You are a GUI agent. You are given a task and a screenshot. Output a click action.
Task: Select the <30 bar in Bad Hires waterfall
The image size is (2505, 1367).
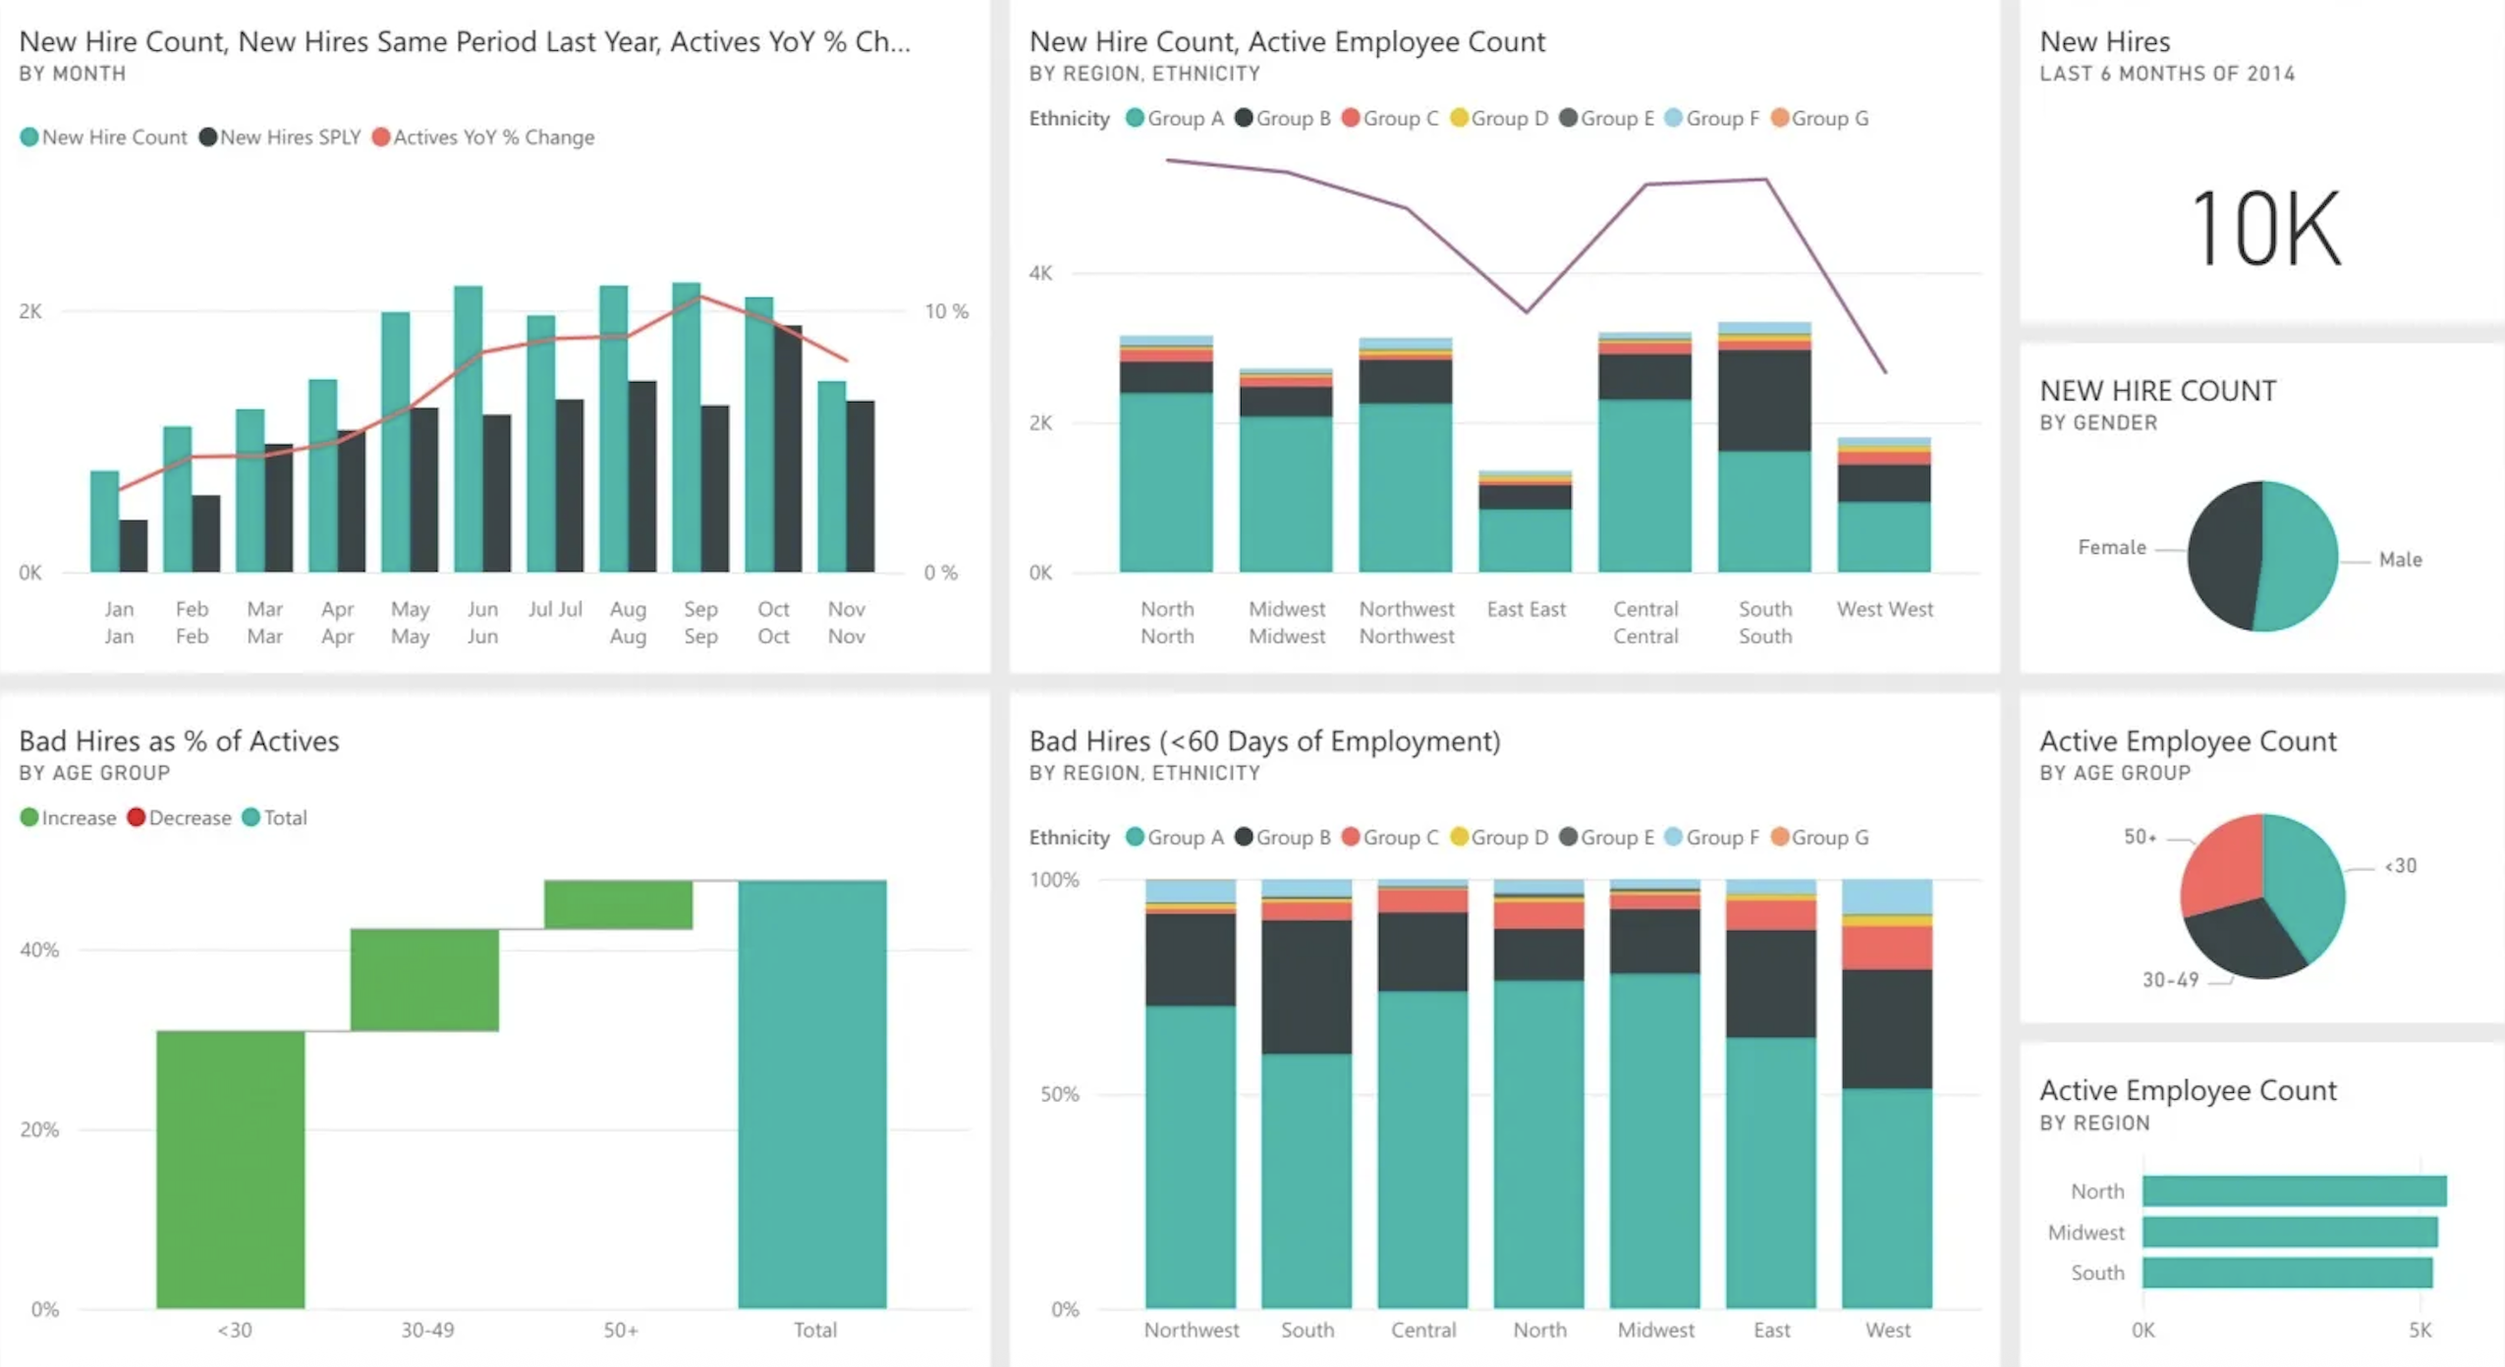(x=231, y=1169)
